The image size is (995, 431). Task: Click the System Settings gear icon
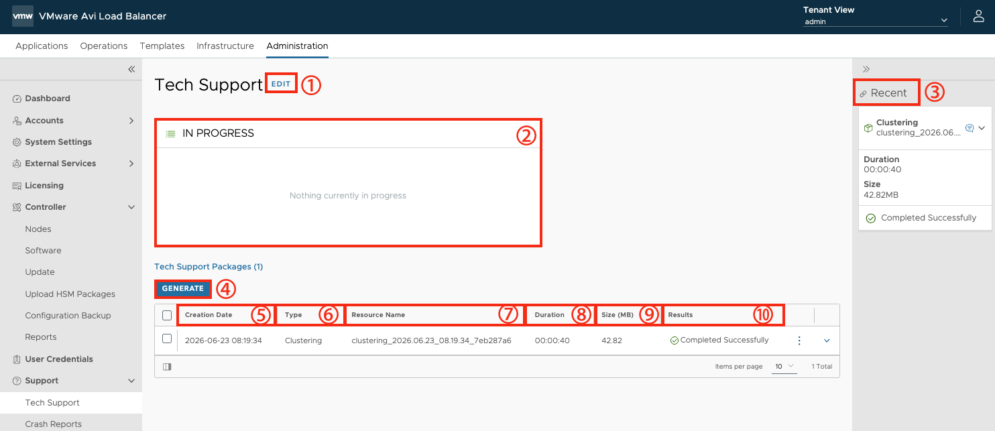click(x=17, y=142)
